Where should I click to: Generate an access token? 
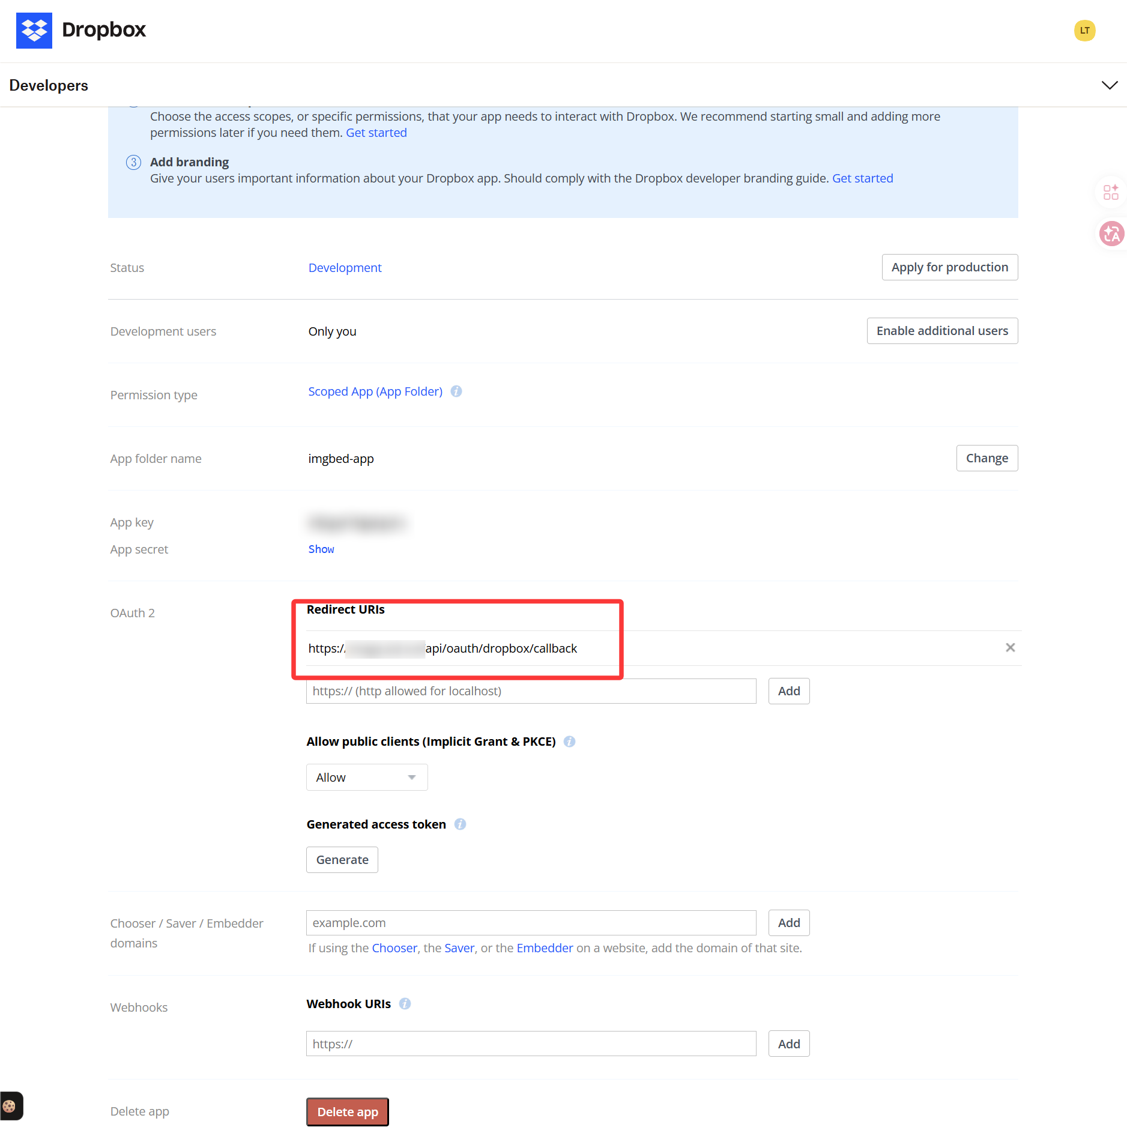342,860
